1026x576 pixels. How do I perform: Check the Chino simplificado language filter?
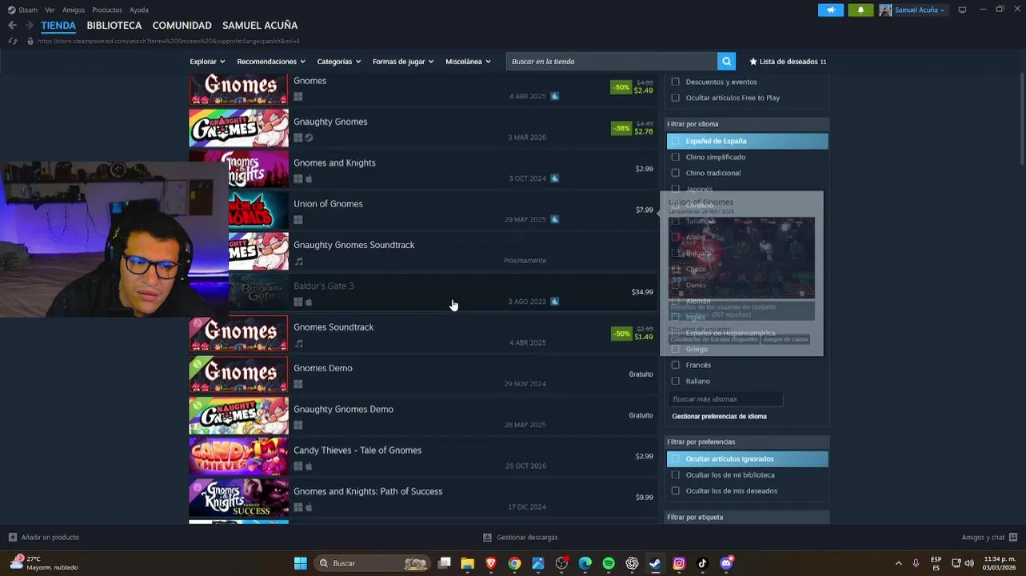(676, 157)
